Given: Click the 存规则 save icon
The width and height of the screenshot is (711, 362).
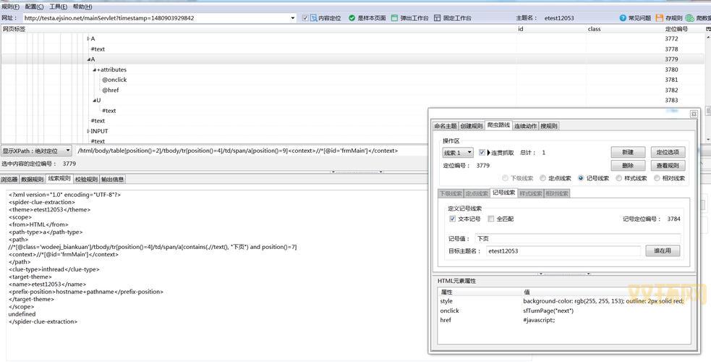Looking at the screenshot, I should [x=660, y=18].
